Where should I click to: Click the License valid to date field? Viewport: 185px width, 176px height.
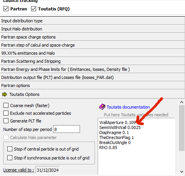[48, 170]
